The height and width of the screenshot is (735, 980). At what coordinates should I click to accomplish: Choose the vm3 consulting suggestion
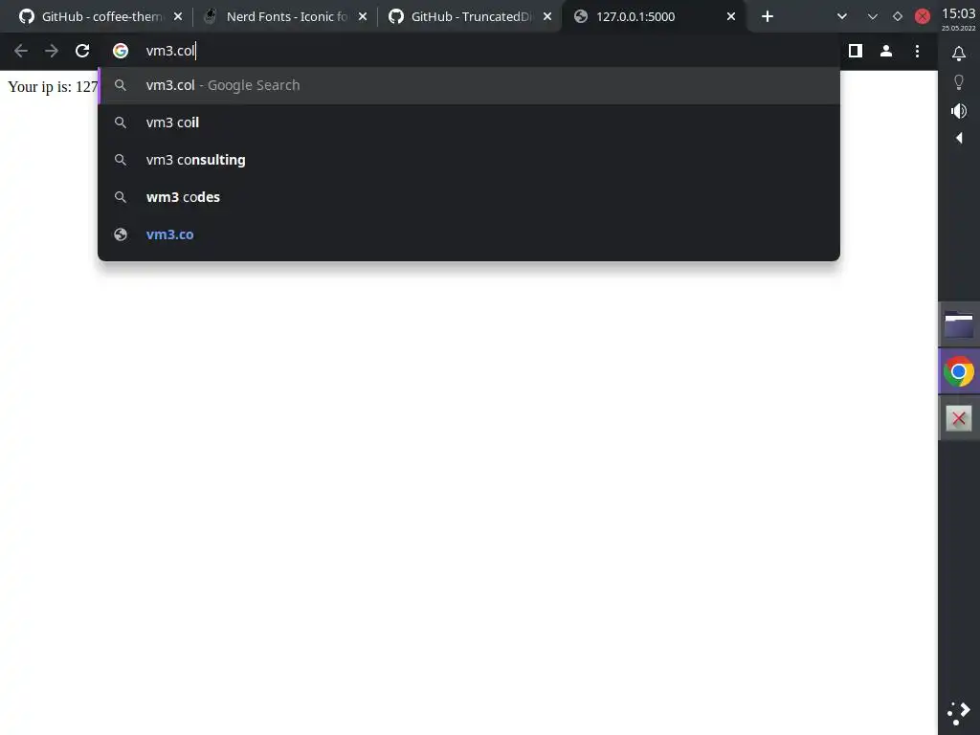click(469, 160)
